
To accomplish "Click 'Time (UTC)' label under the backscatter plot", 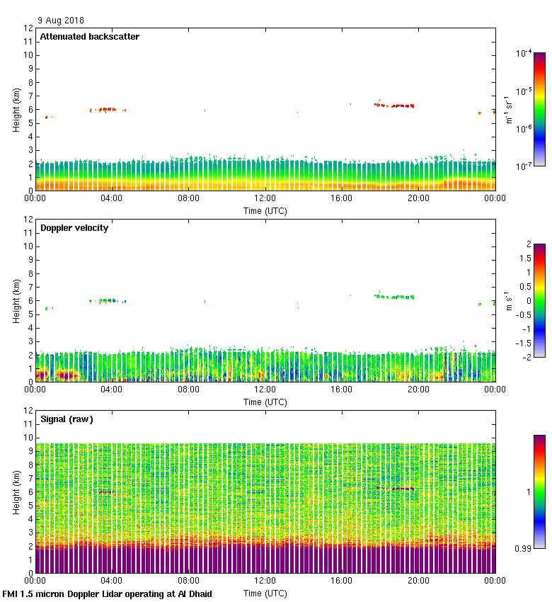I will tap(265, 210).
